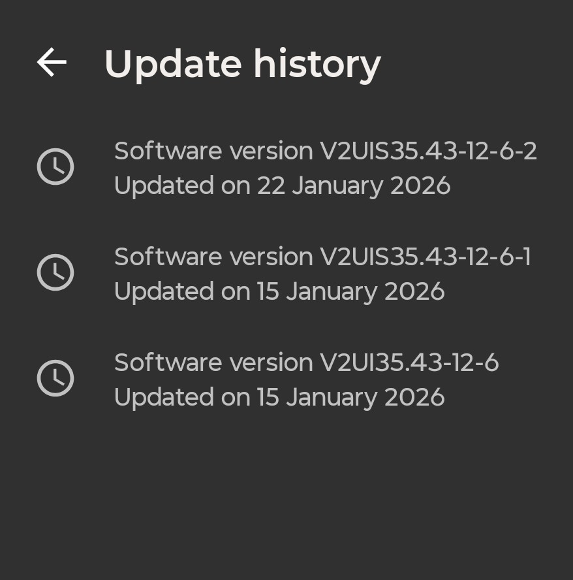This screenshot has width=573, height=580.
Task: Tap the date under version V2UIS35.43-12-6-1
Action: pos(350,292)
